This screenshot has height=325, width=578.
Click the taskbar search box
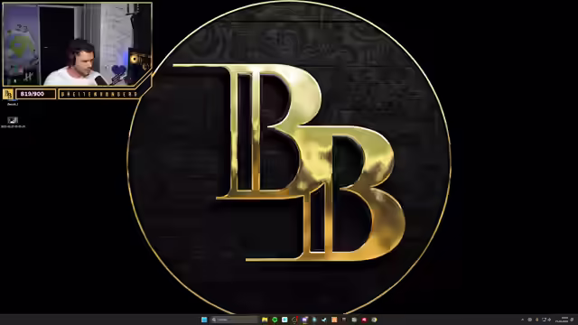tap(235, 320)
